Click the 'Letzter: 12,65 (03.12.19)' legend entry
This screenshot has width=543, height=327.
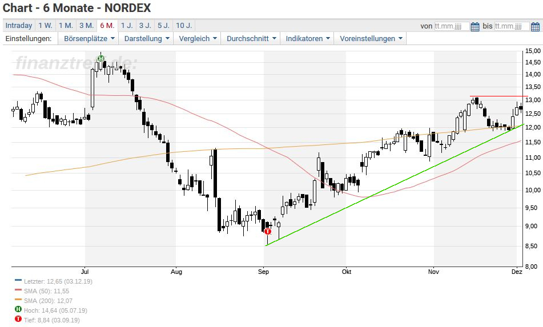click(x=58, y=281)
